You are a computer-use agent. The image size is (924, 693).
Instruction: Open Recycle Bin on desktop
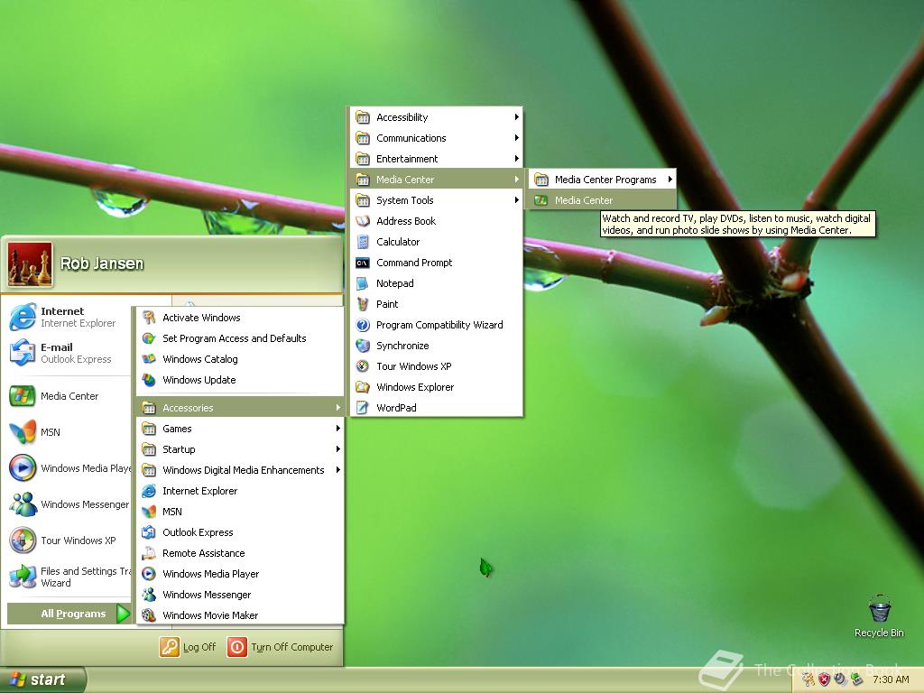click(879, 615)
